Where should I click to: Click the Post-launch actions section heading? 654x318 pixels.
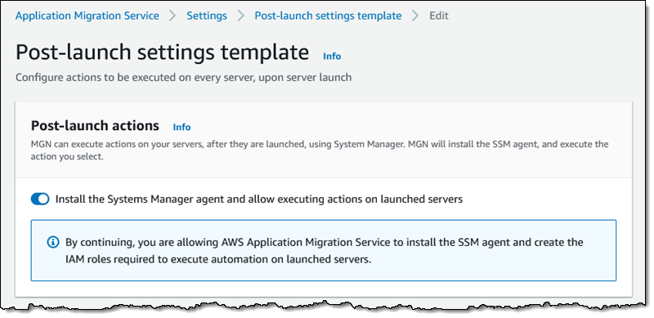tap(95, 126)
